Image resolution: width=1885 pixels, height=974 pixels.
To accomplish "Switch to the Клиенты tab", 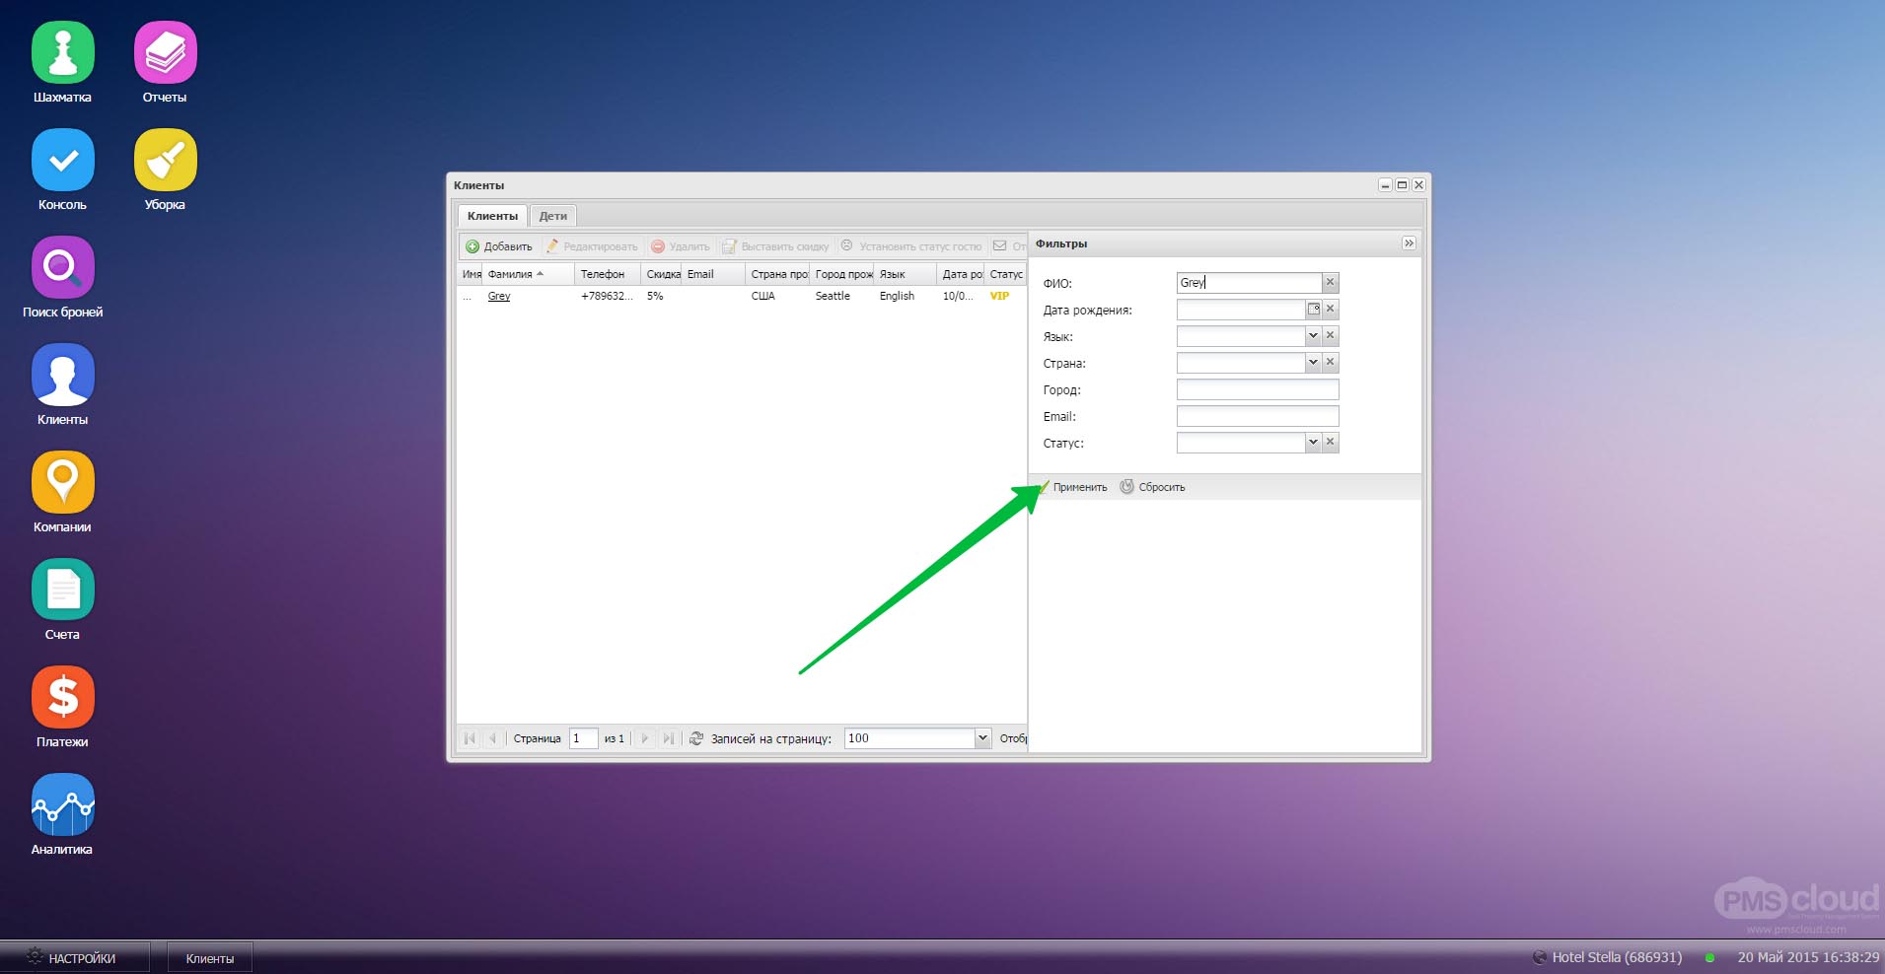I will (x=492, y=216).
